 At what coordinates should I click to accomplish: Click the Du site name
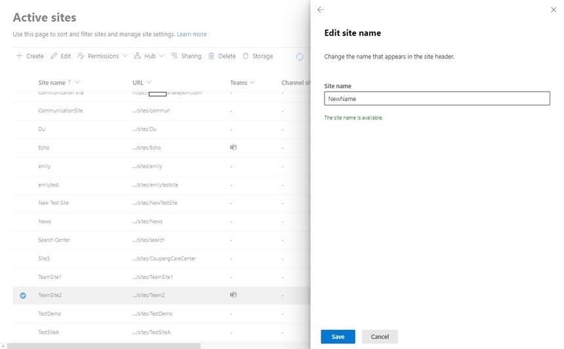[x=41, y=129]
